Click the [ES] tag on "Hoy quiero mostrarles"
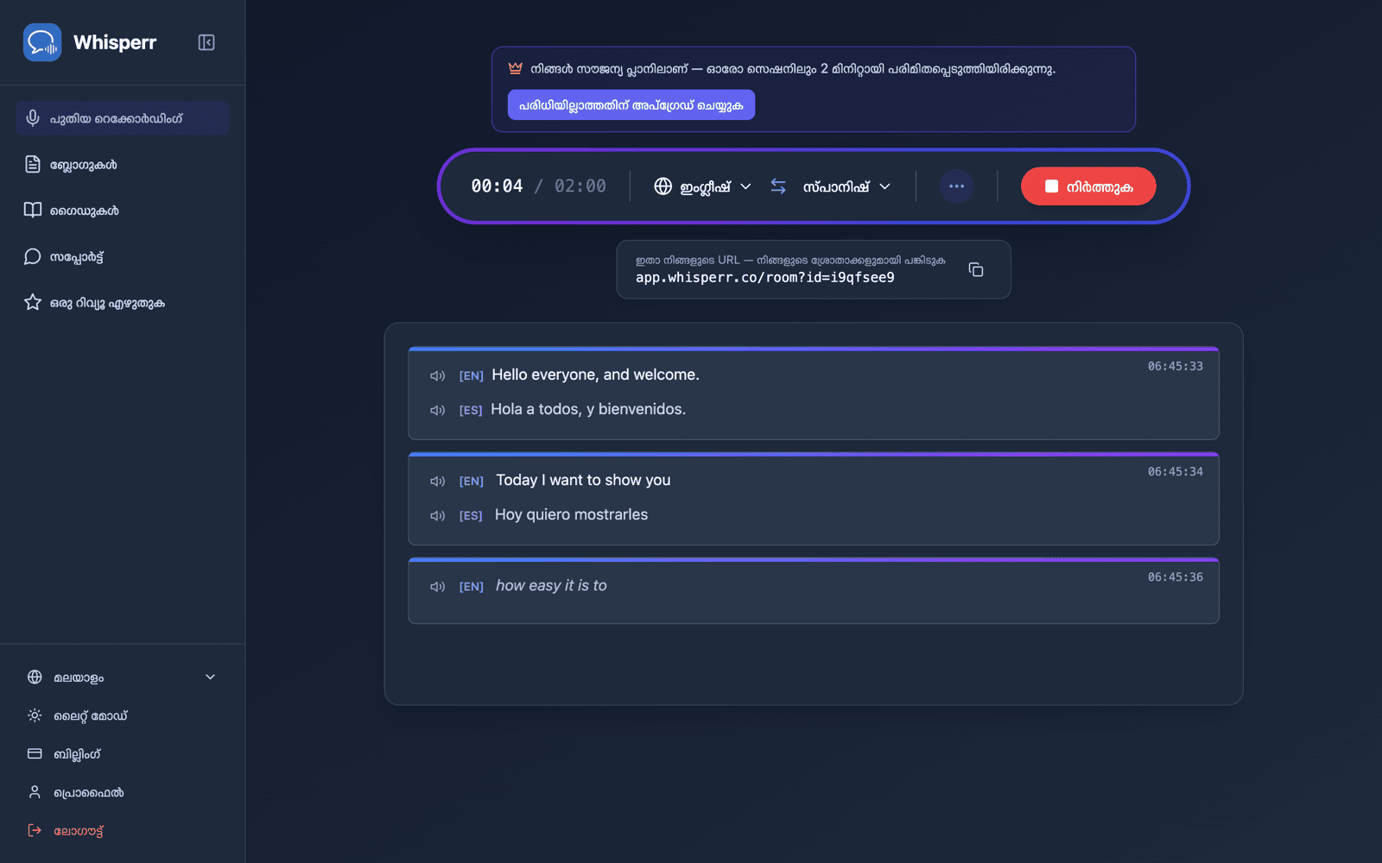Image resolution: width=1382 pixels, height=863 pixels. tap(471, 515)
